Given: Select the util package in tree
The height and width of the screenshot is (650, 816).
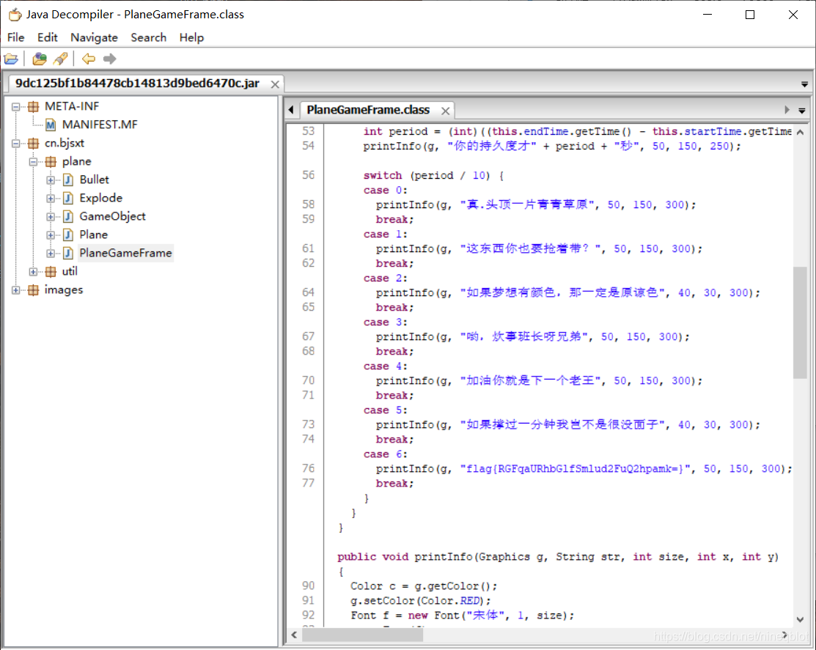Looking at the screenshot, I should coord(70,271).
